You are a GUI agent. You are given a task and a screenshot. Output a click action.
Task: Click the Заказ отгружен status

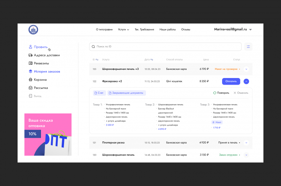click(228, 155)
